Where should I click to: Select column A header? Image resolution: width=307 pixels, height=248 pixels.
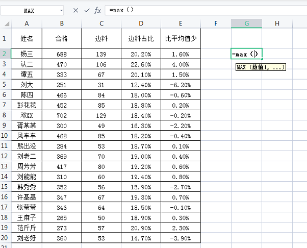click(27, 23)
